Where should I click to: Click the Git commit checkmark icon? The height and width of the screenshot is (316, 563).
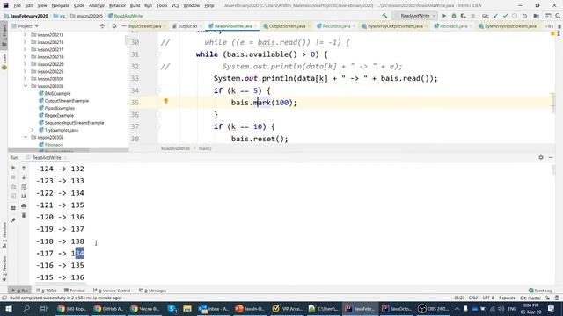point(505,16)
